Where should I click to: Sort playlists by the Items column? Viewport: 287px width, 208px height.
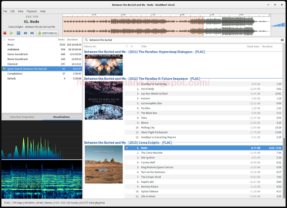coord(61,40)
